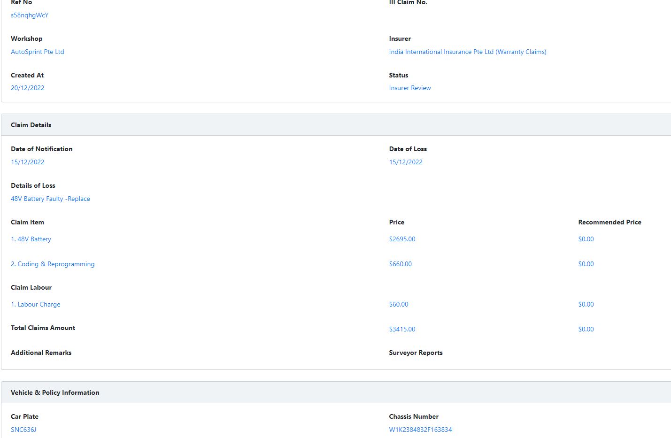Image resolution: width=671 pixels, height=438 pixels.
Task: Click the Surveyor Reports label
Action: [x=416, y=353]
